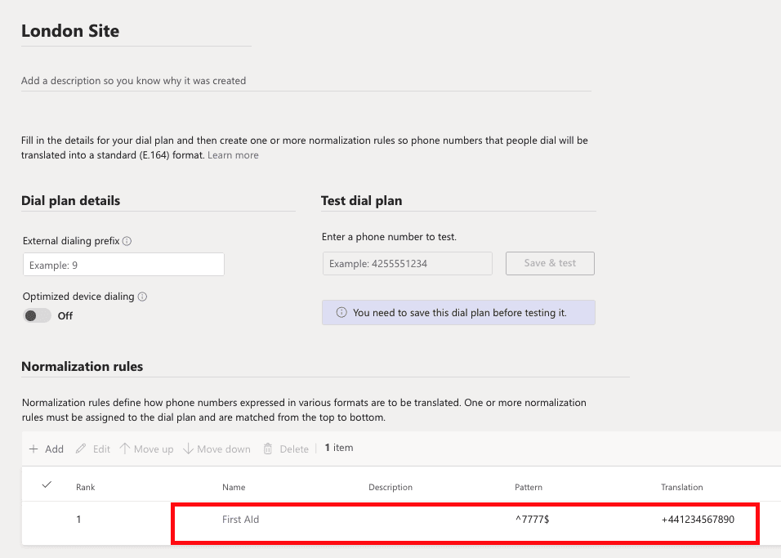Screen dimensions: 781x558
Task: Click info icon beside Optimized device dialing
Action: 142,297
